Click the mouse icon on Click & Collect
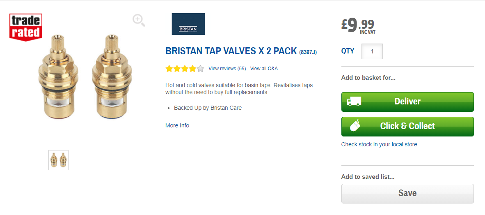485x215 pixels. point(355,126)
